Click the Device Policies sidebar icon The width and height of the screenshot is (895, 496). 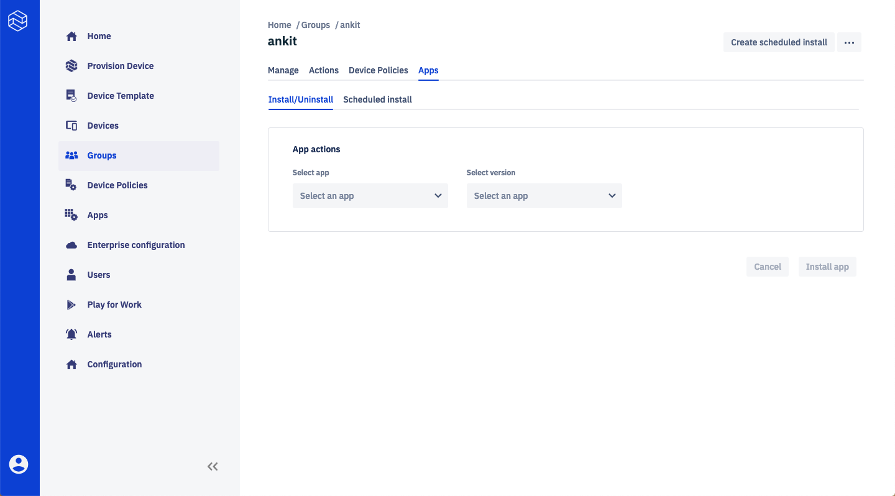[71, 185]
